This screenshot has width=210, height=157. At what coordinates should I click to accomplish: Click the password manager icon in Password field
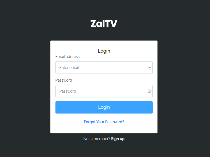pos(149,91)
